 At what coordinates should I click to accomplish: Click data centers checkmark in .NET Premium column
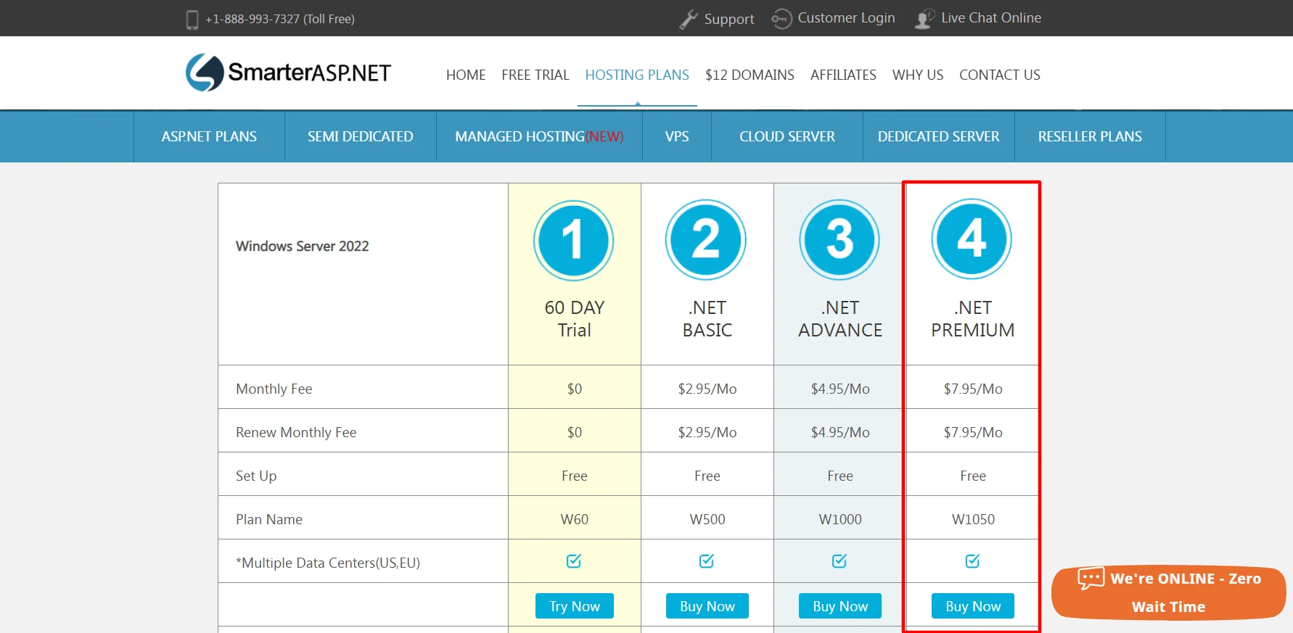click(x=973, y=560)
